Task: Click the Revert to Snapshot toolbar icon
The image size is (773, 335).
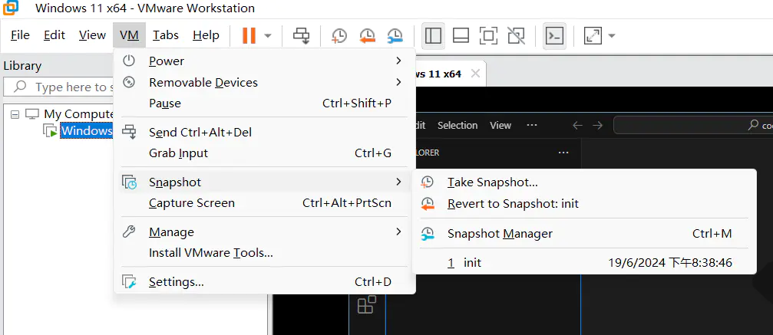Action: click(x=367, y=35)
